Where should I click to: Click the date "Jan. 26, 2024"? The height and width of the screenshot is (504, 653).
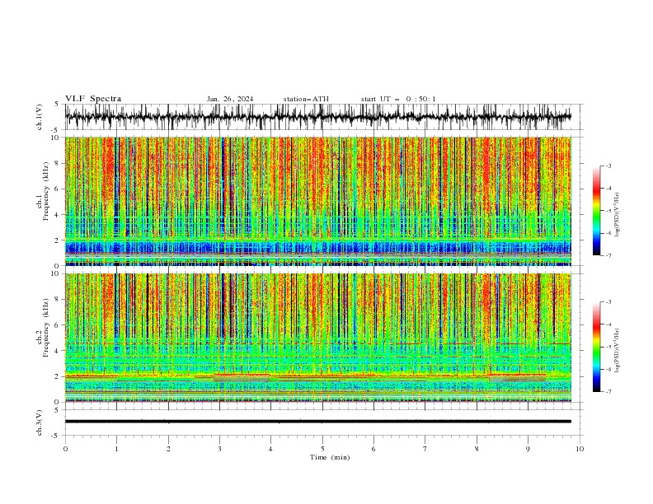pos(230,99)
